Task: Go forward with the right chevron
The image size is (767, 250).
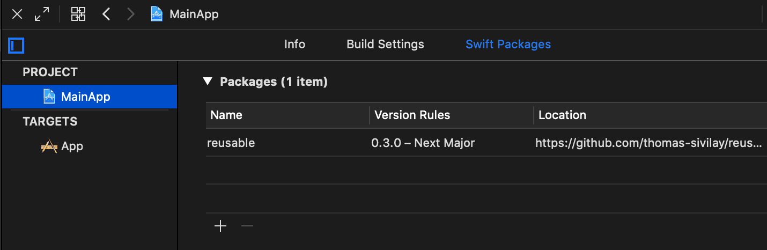Action: click(131, 14)
